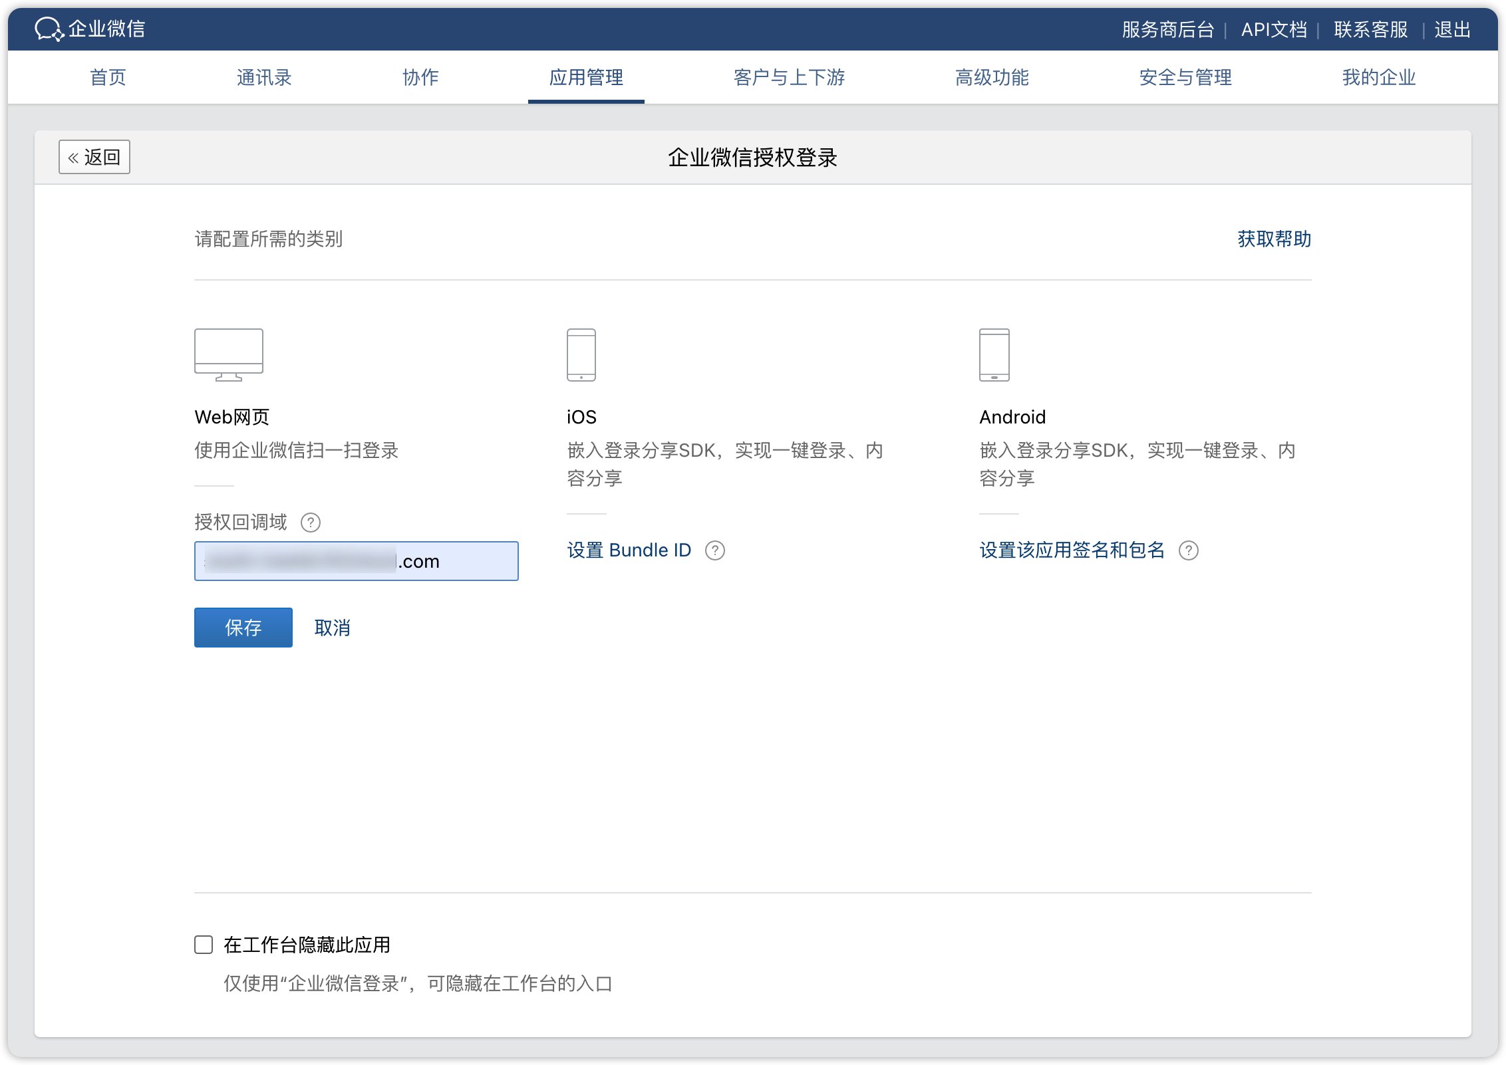
Task: Click the Web网页 desktop monitor icon
Action: click(x=228, y=354)
